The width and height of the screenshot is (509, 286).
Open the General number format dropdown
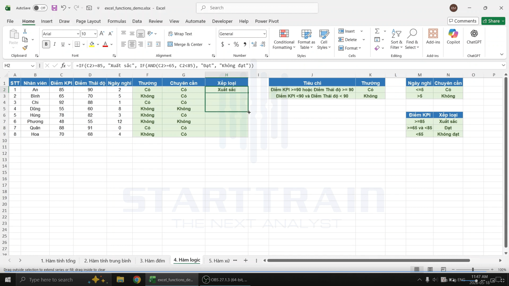(x=264, y=34)
